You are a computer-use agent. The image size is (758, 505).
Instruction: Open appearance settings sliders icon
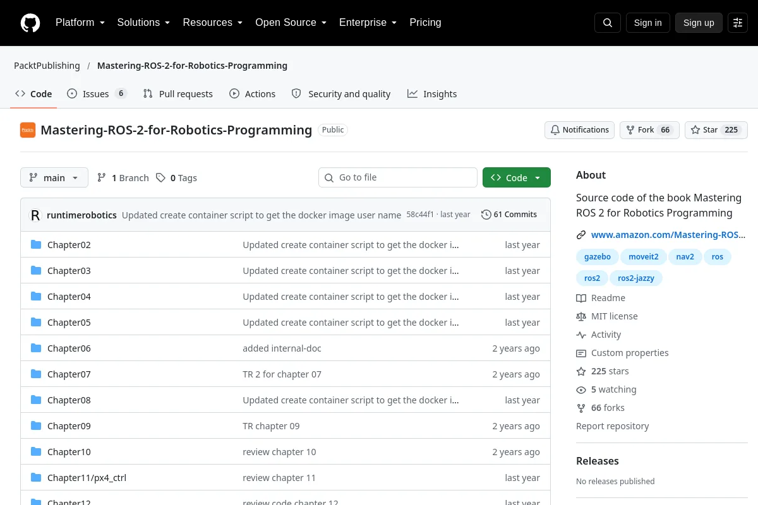point(738,23)
